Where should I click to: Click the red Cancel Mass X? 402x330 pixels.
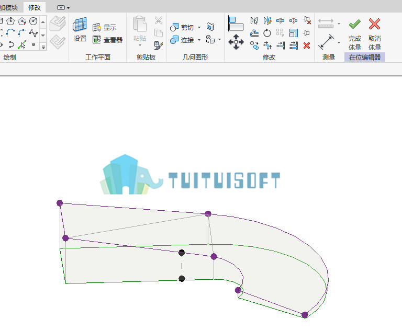(x=375, y=24)
